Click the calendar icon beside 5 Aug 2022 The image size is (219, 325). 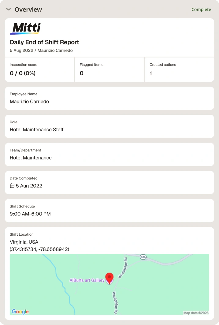pyautogui.click(x=12, y=186)
